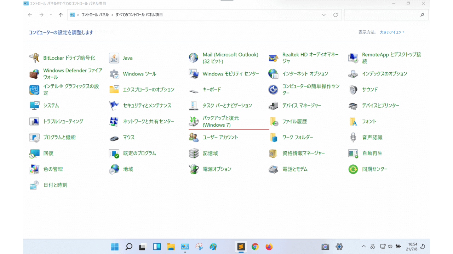Click the コントロール パネル breadcrumb
The image size is (453, 254).
tap(96, 15)
